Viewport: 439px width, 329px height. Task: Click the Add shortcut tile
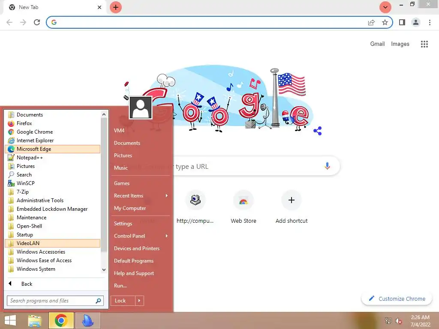tap(292, 207)
